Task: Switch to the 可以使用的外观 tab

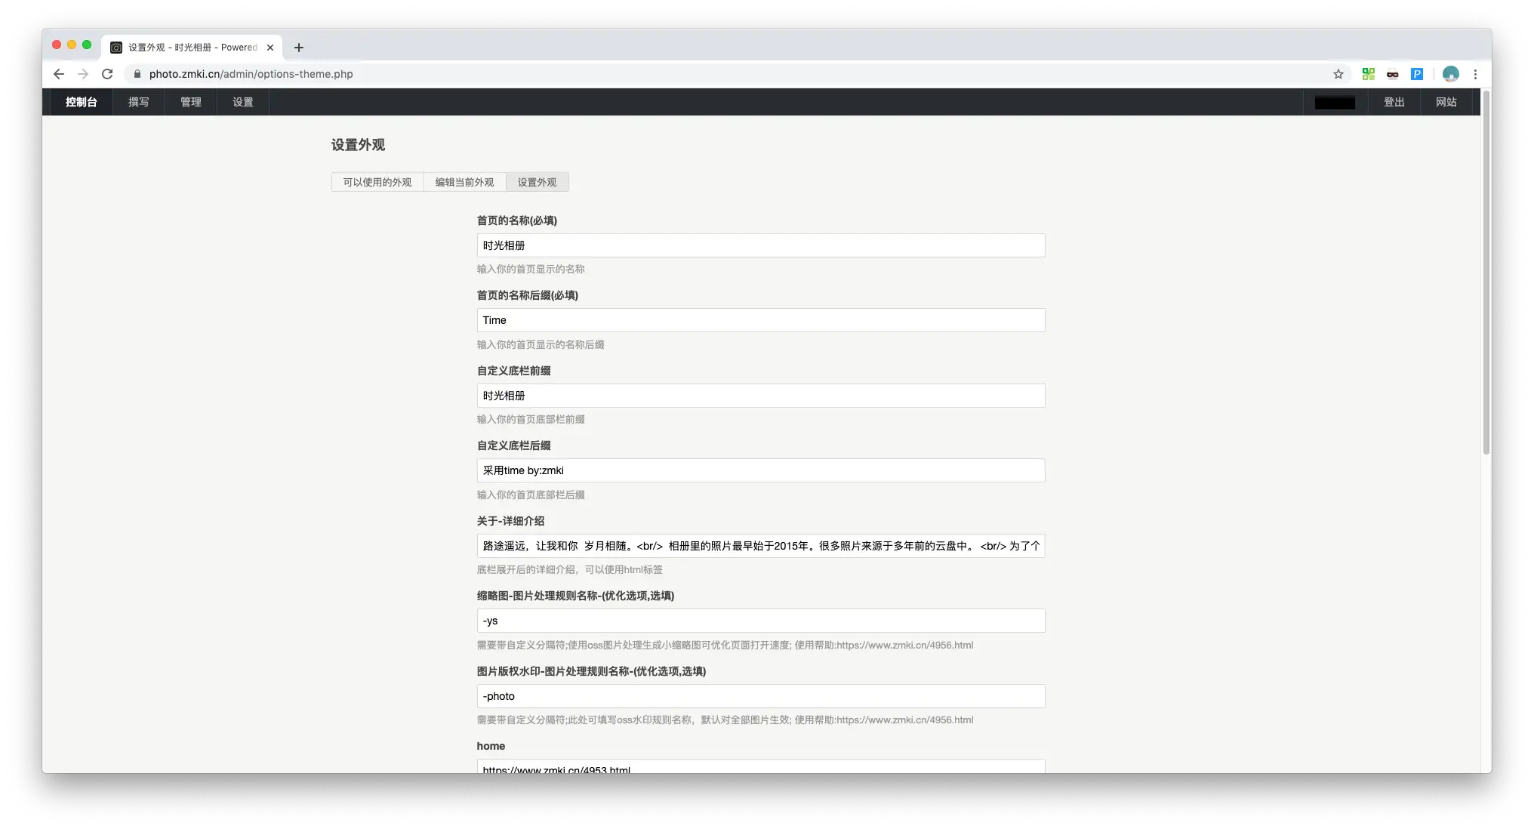Action: (x=377, y=182)
